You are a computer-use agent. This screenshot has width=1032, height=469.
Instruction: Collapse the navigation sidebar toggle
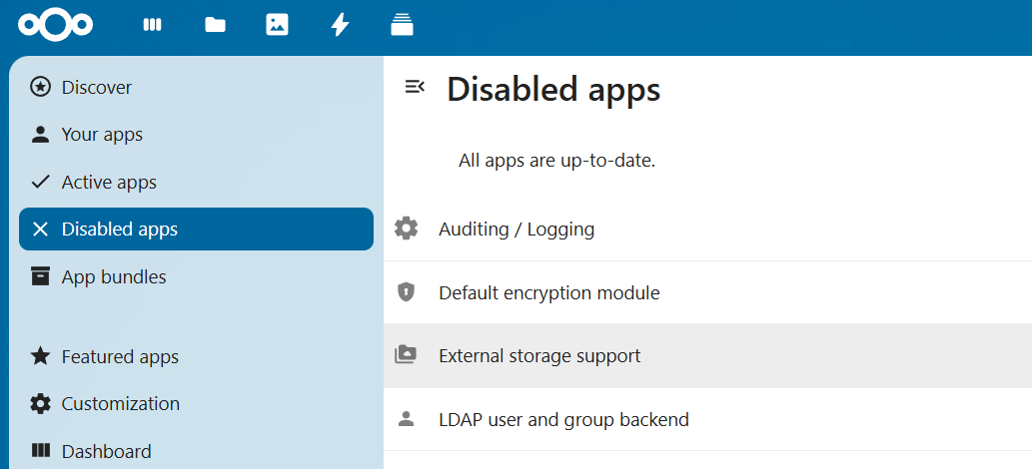[415, 88]
